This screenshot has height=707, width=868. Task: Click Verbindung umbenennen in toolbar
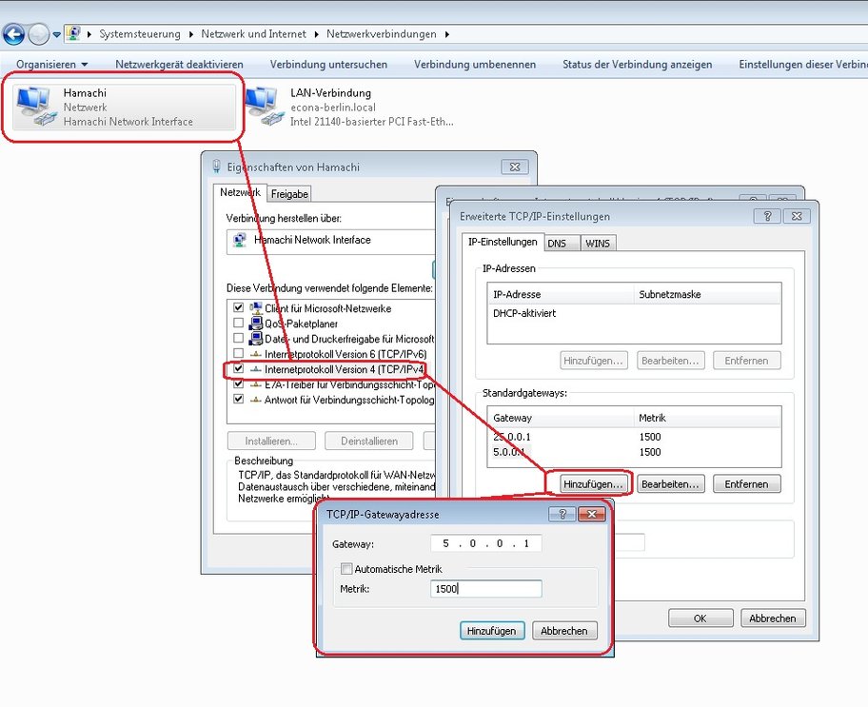pyautogui.click(x=475, y=64)
